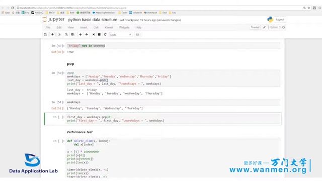
Task: Reload the browser page
Action: 13,8
